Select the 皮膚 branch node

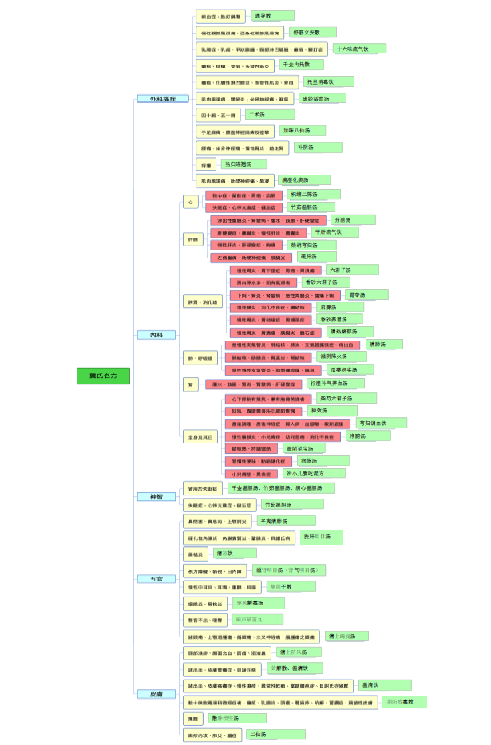point(156,694)
